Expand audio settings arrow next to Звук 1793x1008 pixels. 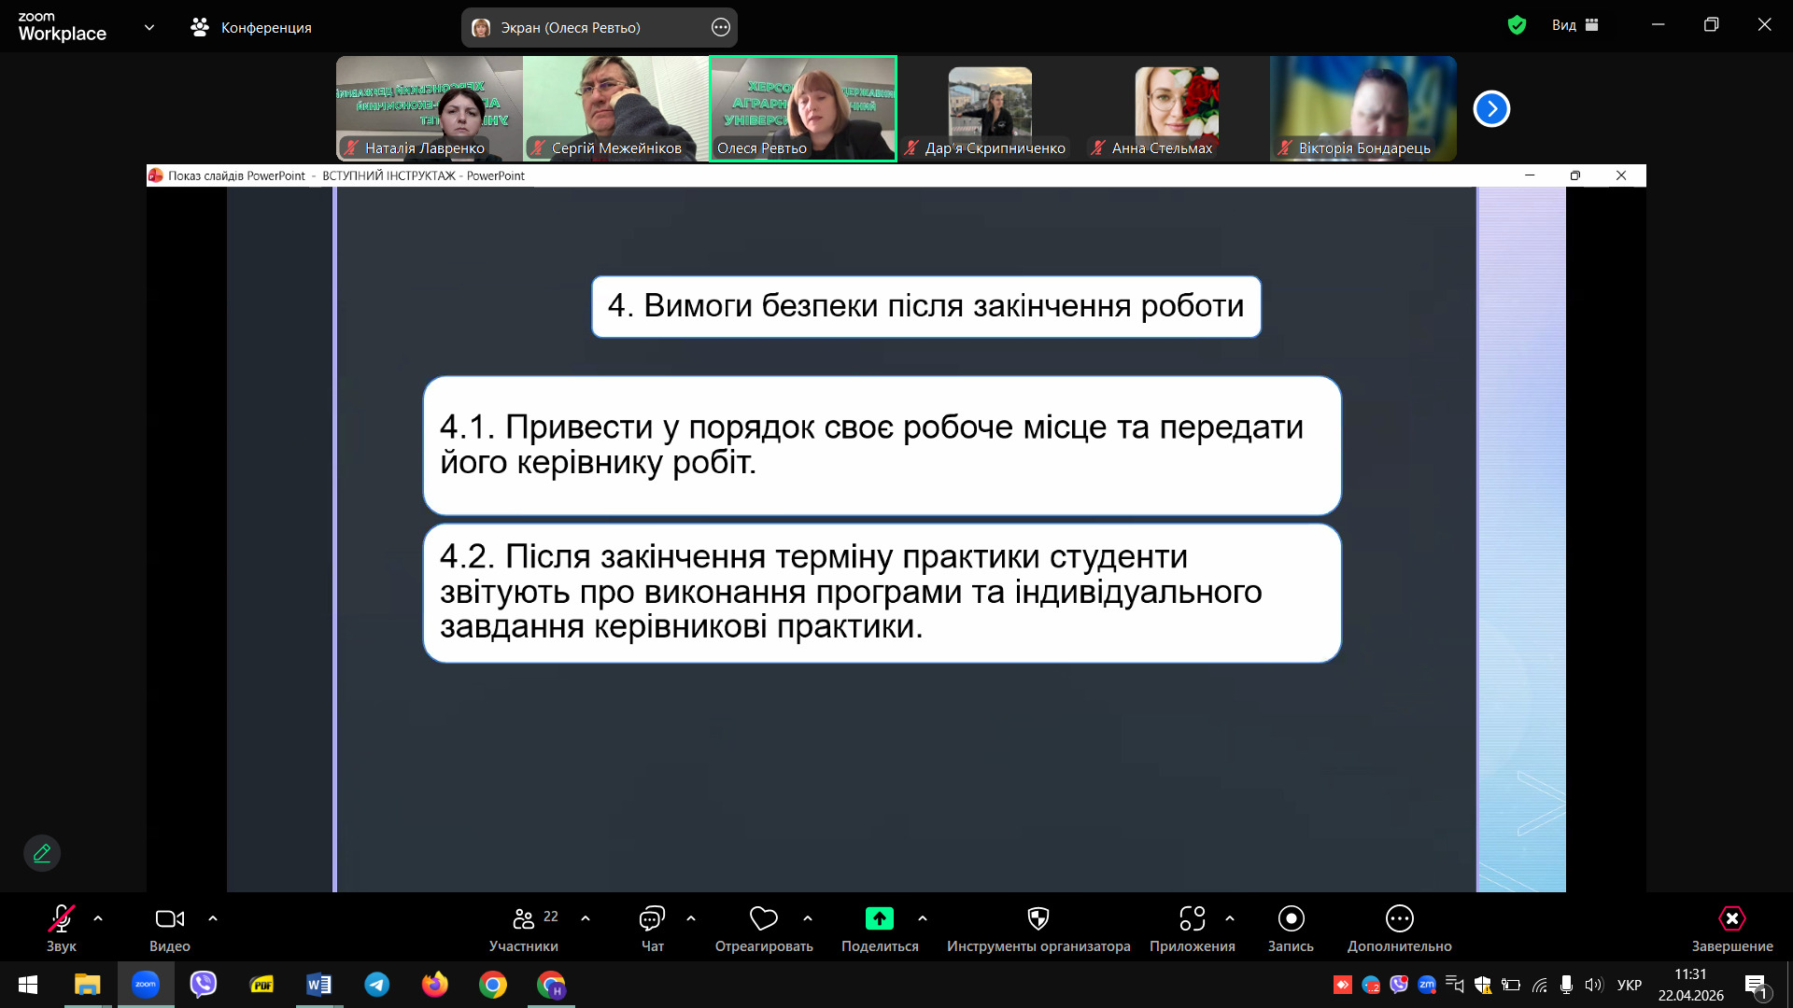[x=98, y=919]
